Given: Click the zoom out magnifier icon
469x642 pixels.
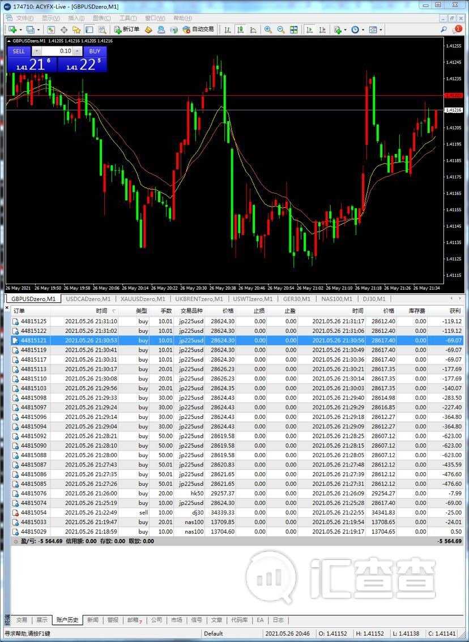Looking at the screenshot, I should pos(281,29).
